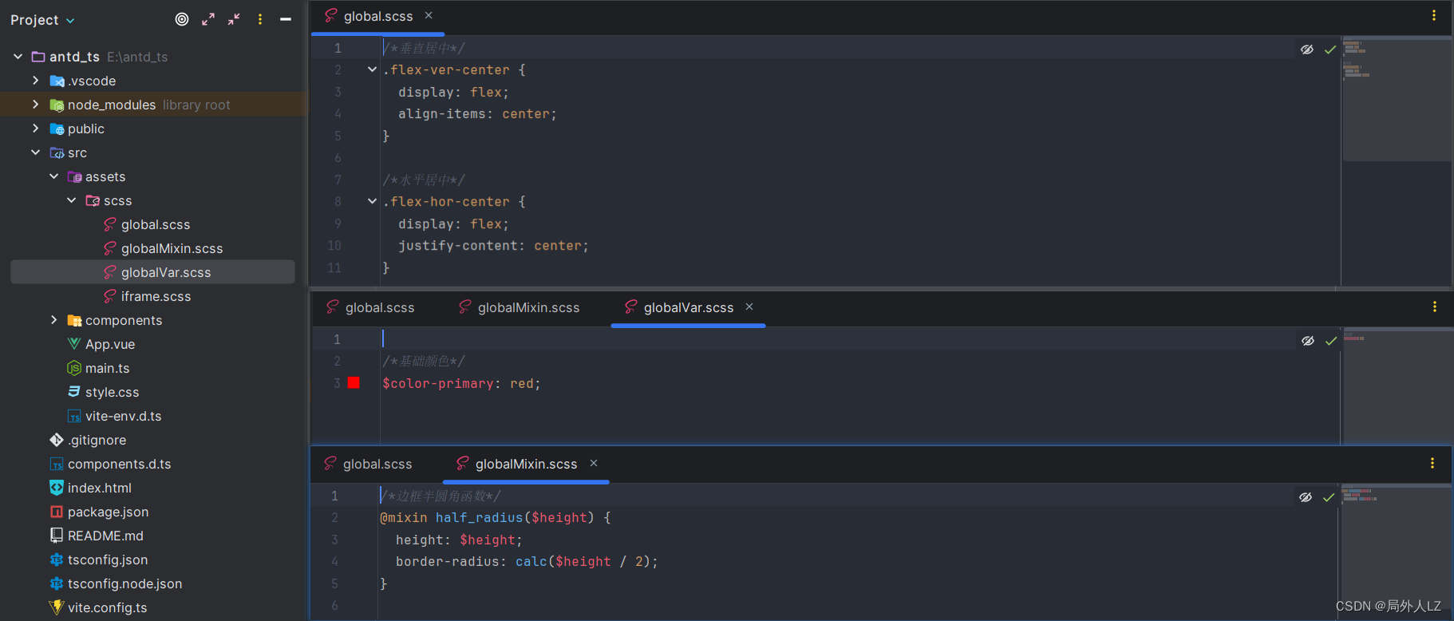Close the globalVar.scss tab

(x=749, y=307)
